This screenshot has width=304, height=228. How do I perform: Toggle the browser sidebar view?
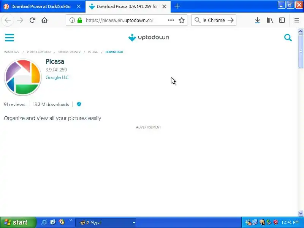point(282,20)
